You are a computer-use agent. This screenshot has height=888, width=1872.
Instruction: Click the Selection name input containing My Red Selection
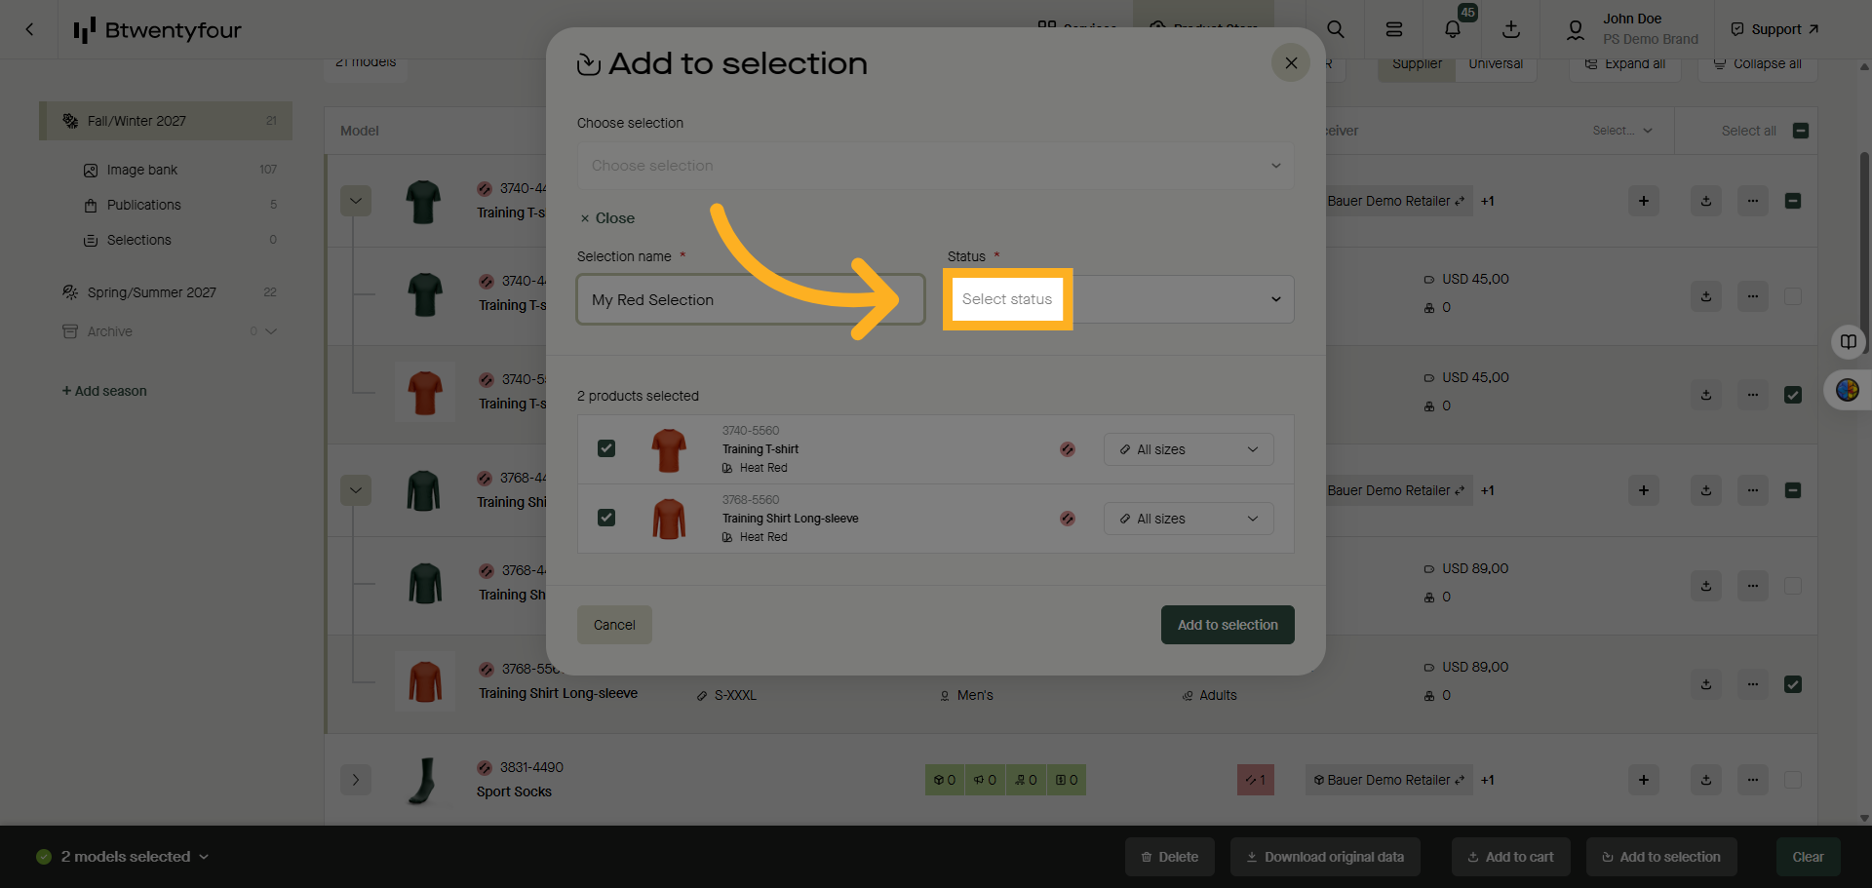point(750,299)
